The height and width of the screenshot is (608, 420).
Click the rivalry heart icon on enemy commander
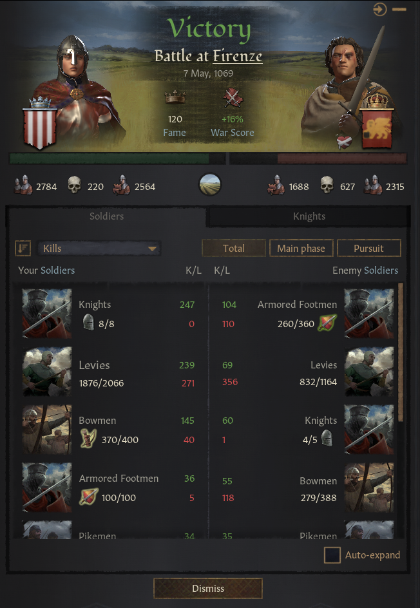343,142
